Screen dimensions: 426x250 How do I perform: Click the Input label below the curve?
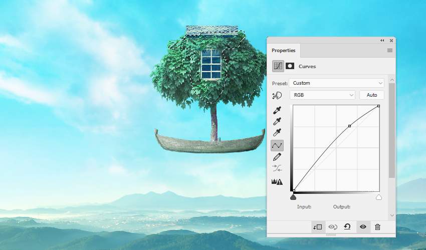[304, 207]
